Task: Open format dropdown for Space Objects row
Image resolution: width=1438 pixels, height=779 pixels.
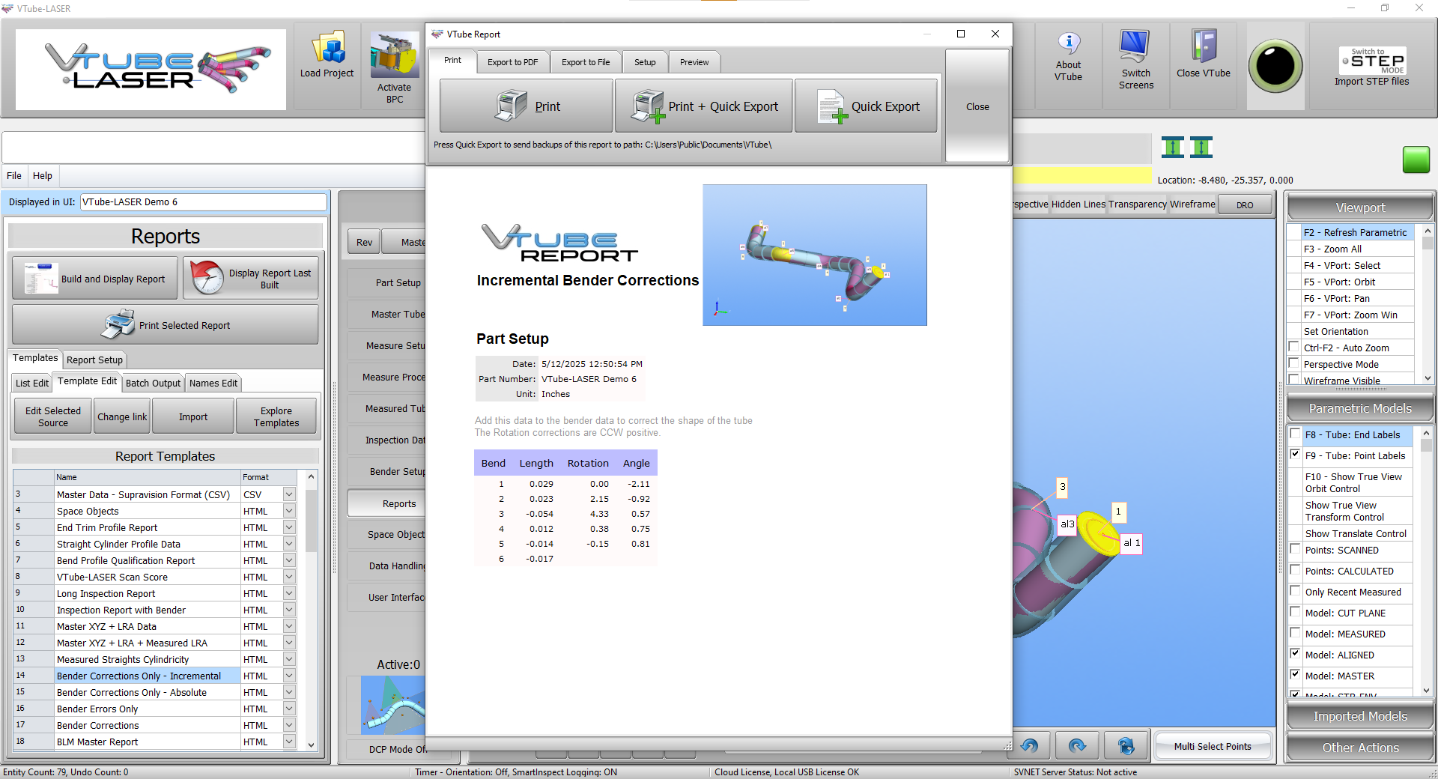Action: click(x=289, y=511)
